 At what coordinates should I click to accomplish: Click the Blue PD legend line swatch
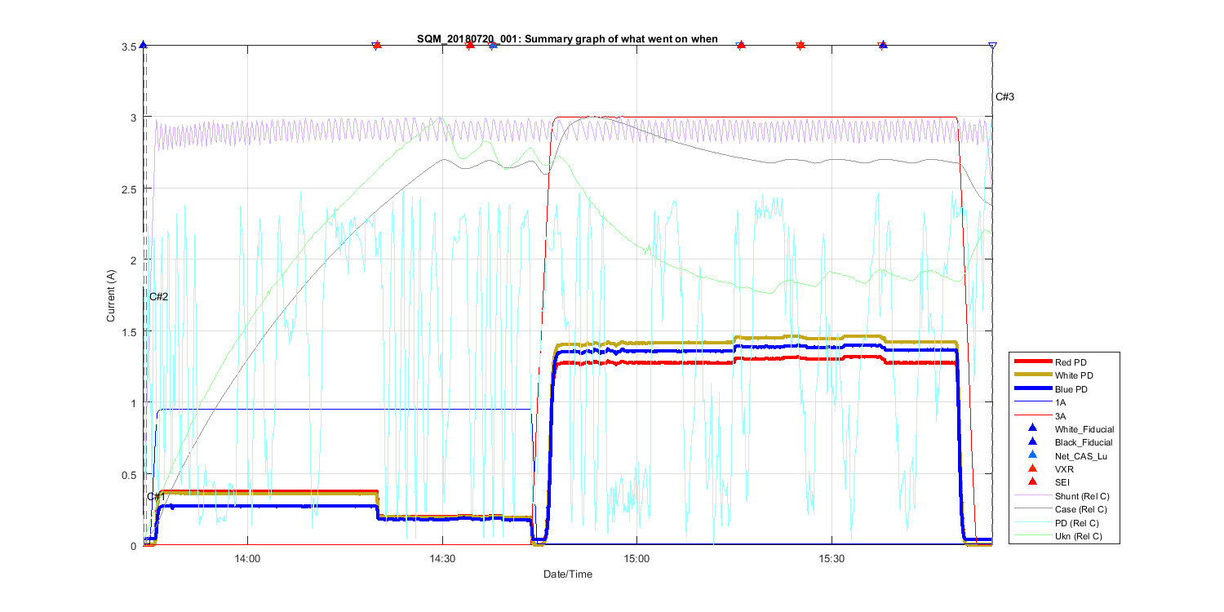click(1032, 389)
